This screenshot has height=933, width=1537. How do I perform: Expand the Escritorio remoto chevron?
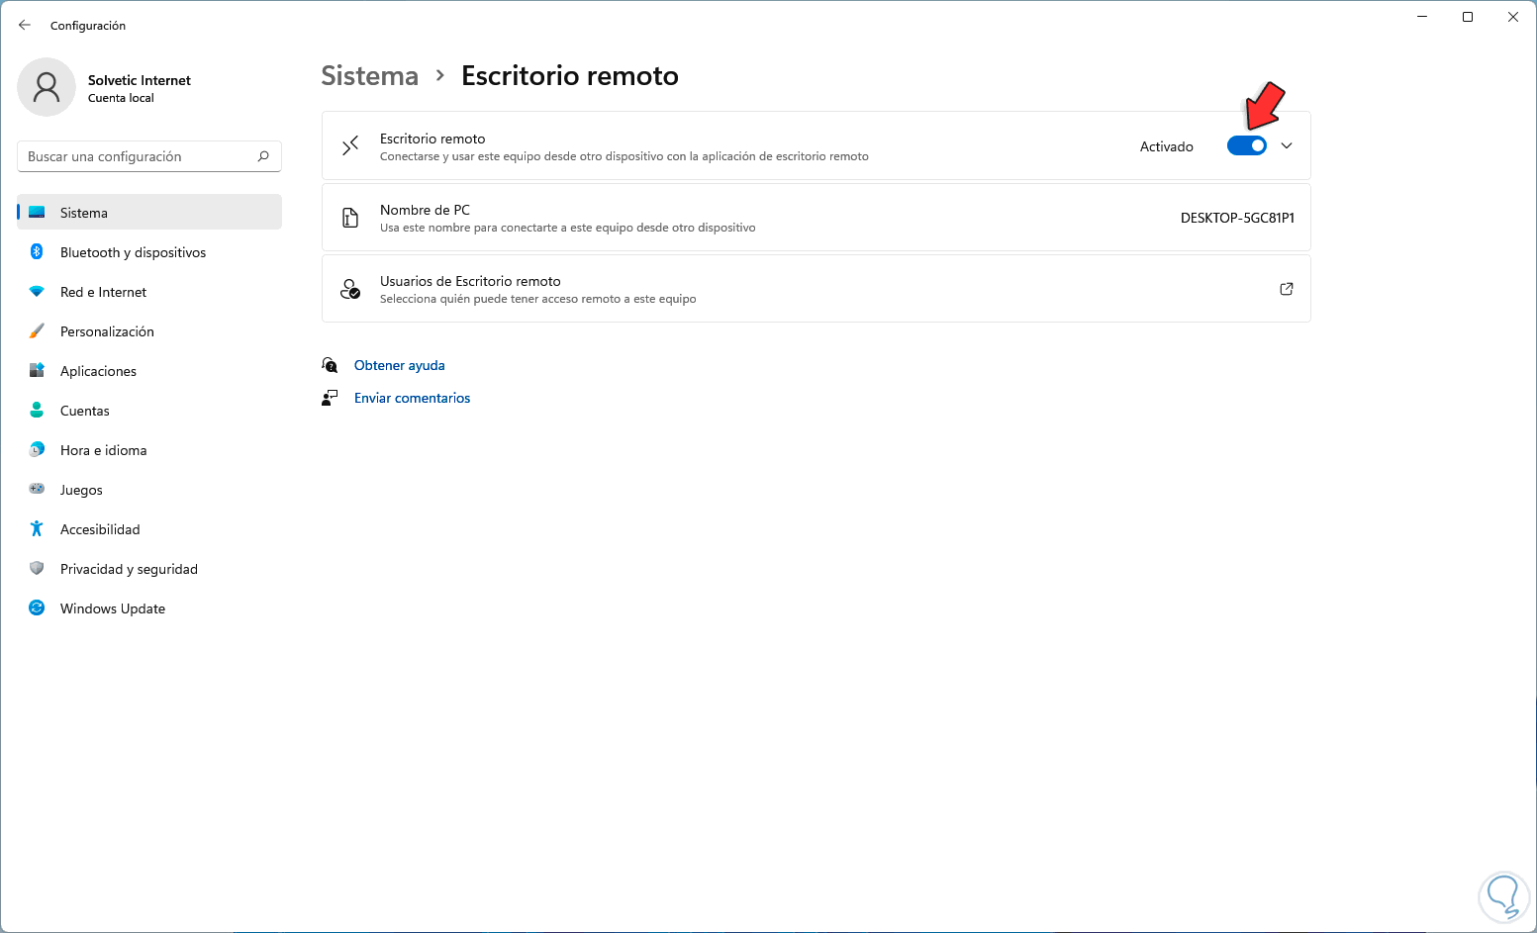(1287, 146)
